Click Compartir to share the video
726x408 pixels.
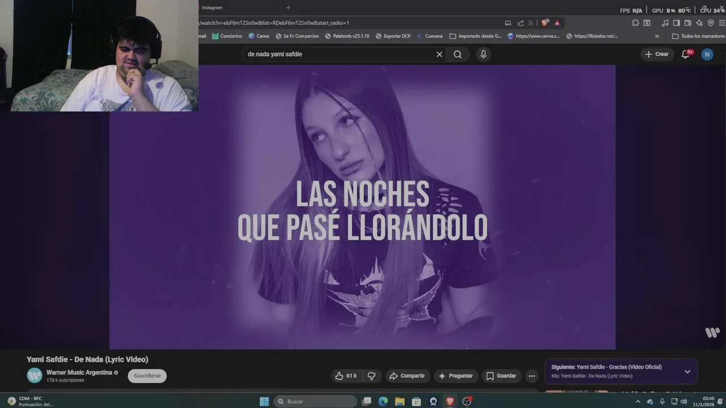point(407,376)
